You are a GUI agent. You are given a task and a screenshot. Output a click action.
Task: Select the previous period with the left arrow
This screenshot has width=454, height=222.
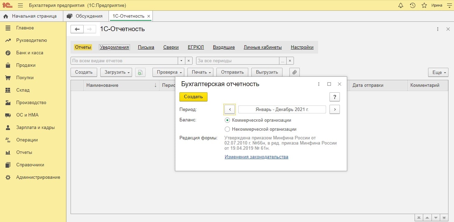230,109
